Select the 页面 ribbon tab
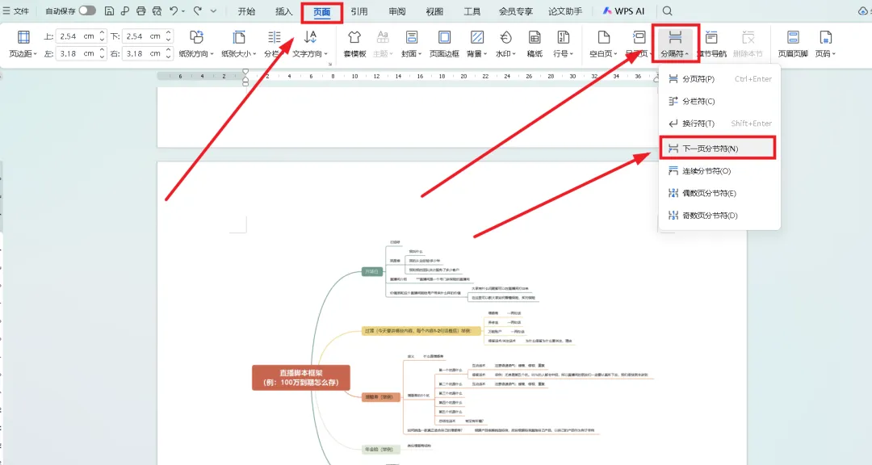Image resolution: width=872 pixels, height=465 pixels. (321, 11)
